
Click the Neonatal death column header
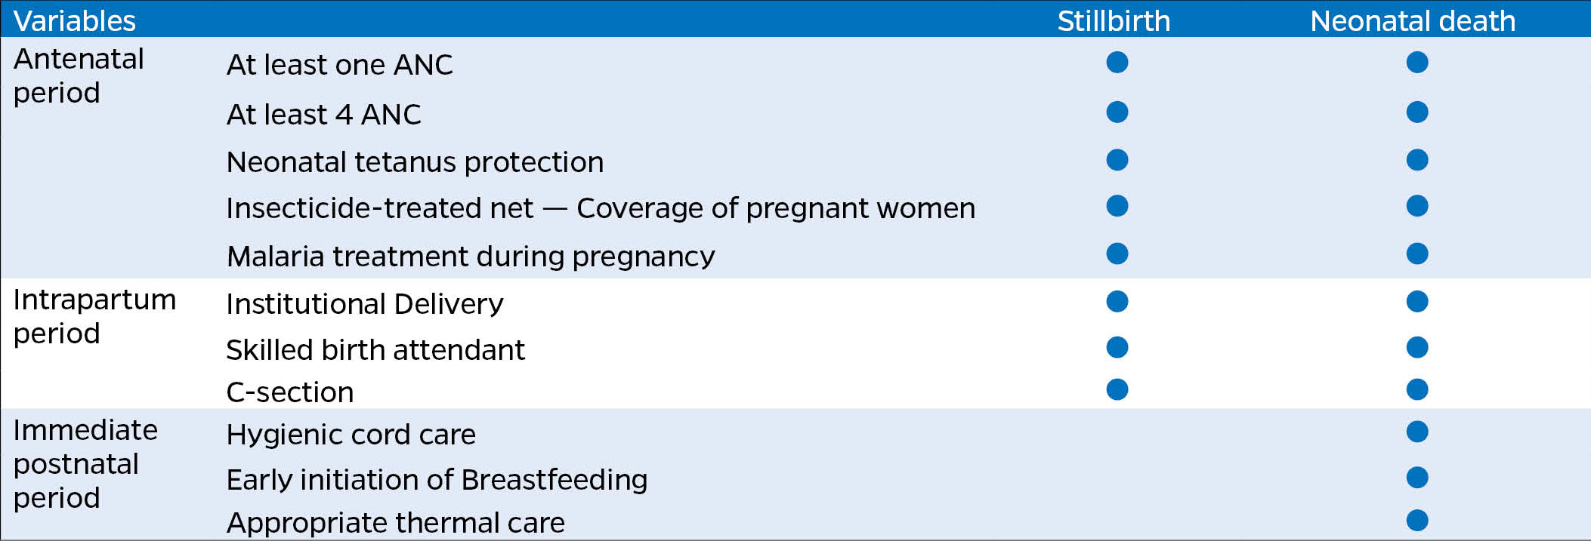(1413, 20)
